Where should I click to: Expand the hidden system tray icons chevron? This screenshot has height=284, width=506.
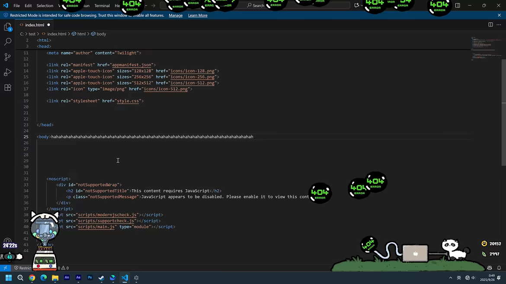[x=451, y=278]
